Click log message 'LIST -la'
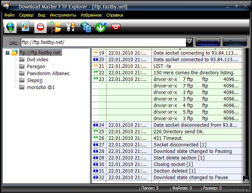This screenshot has height=193, width=252. 162,66
